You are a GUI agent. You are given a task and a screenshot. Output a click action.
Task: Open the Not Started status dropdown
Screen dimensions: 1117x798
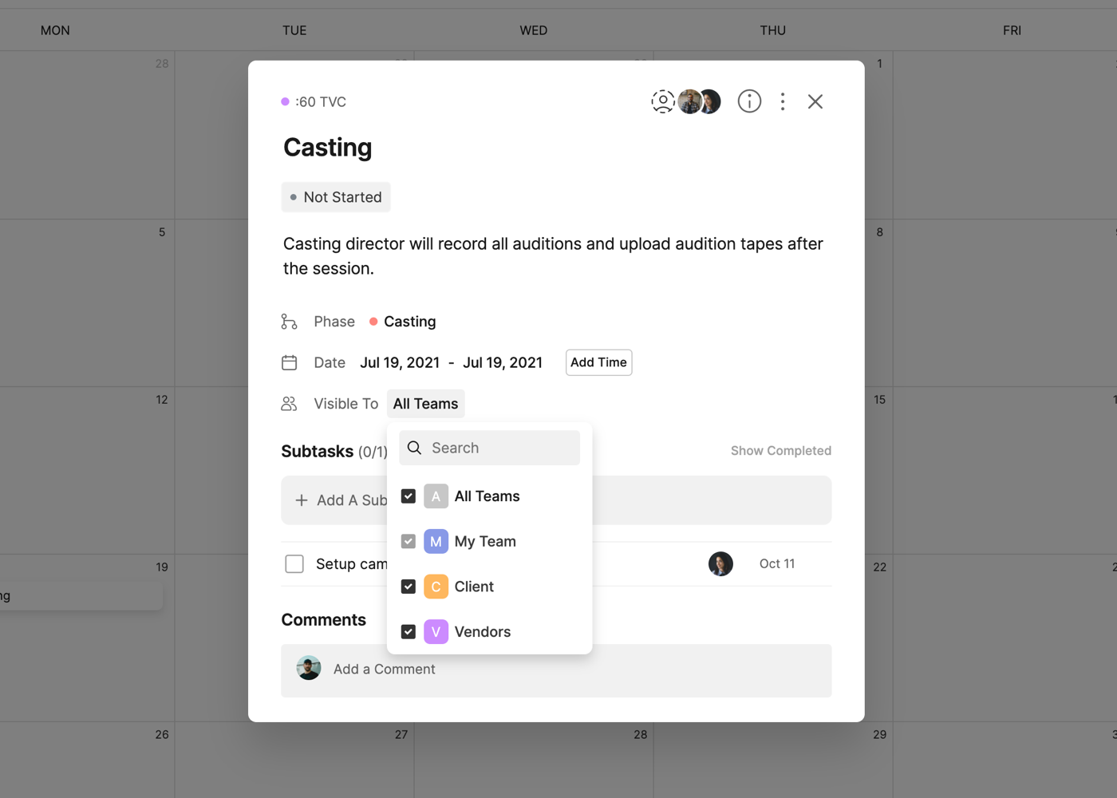tap(336, 197)
